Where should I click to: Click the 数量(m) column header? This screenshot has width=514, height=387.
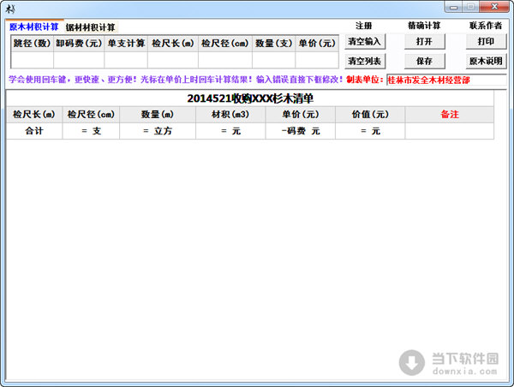(x=158, y=115)
